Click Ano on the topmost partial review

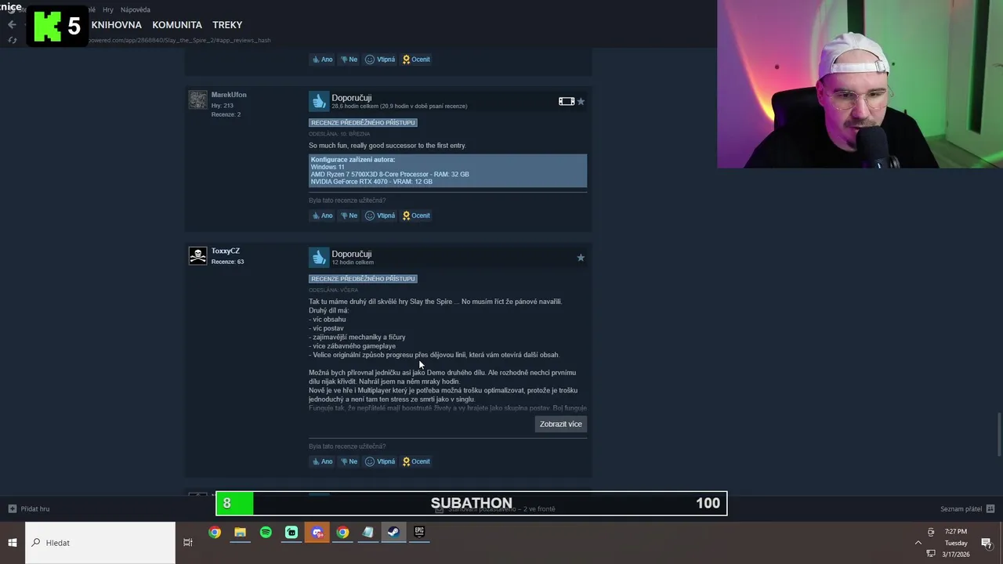[322, 60]
